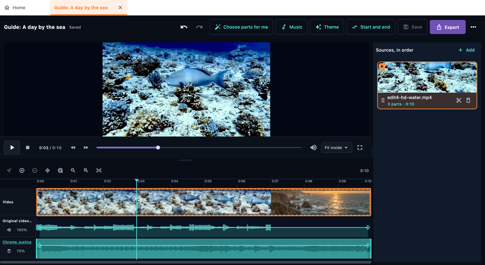Click the preview playback progress slider handle
The image size is (485, 265).
point(158,147)
